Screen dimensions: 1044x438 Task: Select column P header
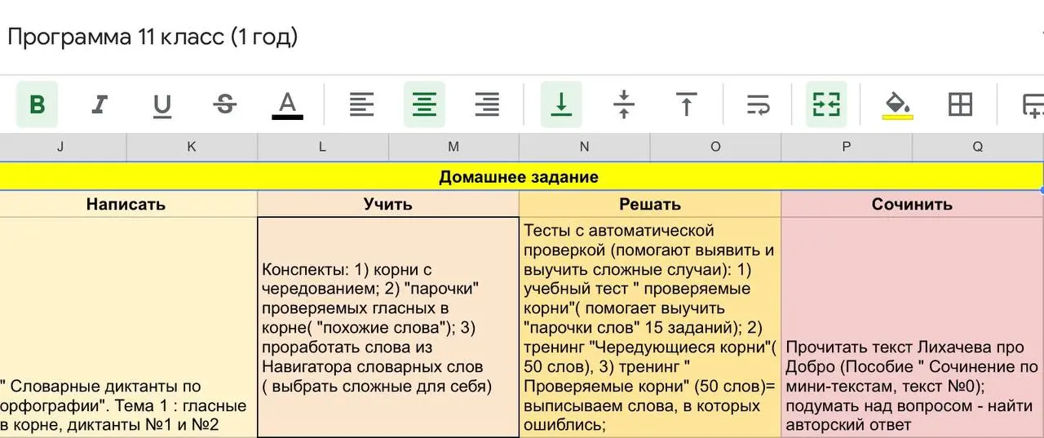click(x=847, y=147)
